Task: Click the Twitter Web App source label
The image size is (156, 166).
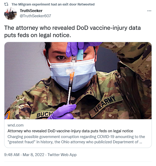Action: coord(62,155)
